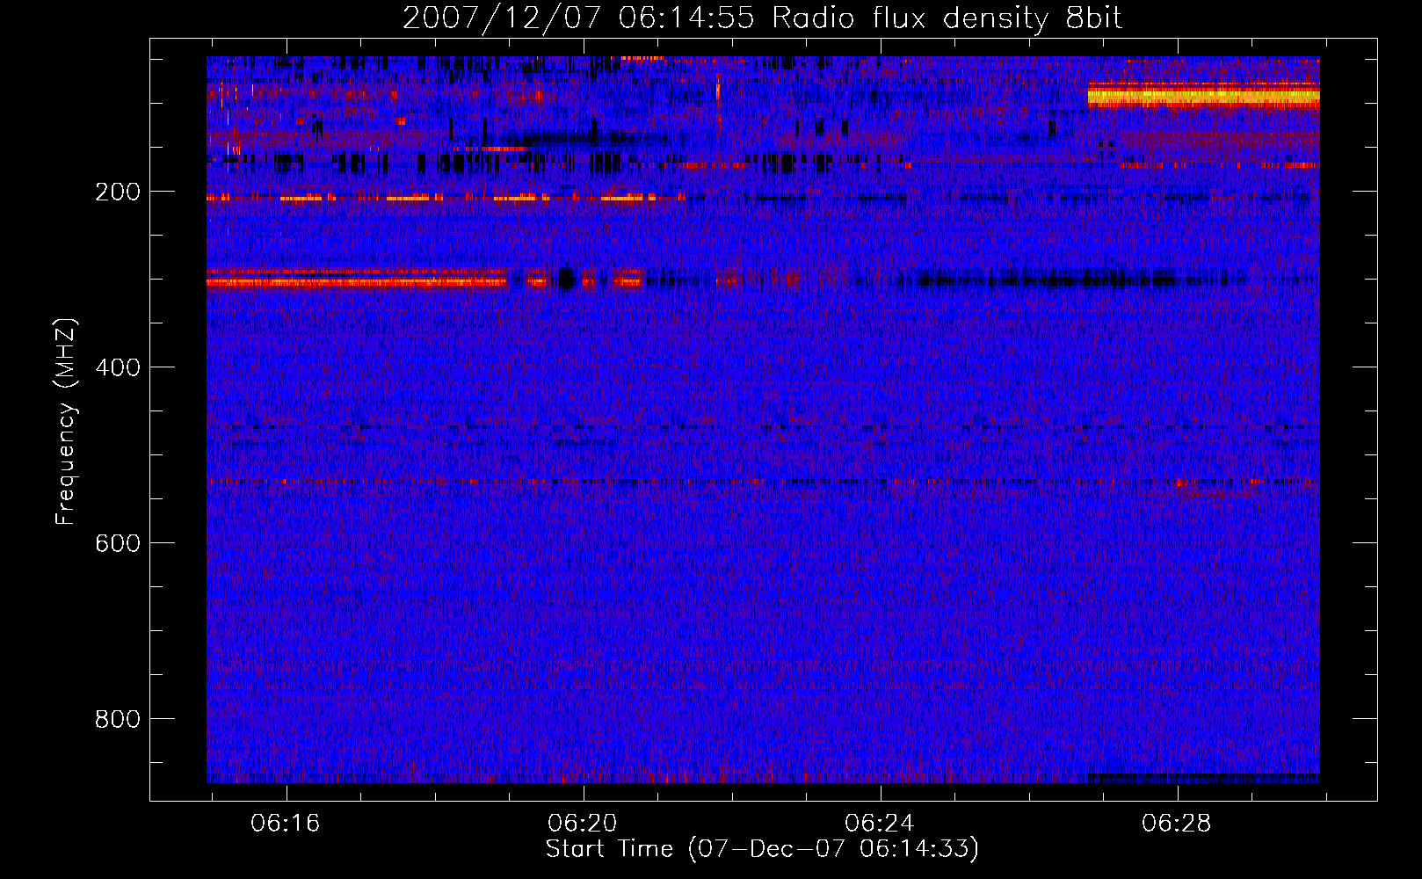Click the 600 frequency axis tick label

tap(118, 543)
